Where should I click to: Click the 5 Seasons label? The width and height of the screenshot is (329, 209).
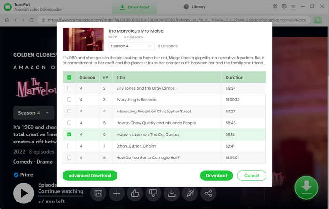(x=133, y=37)
